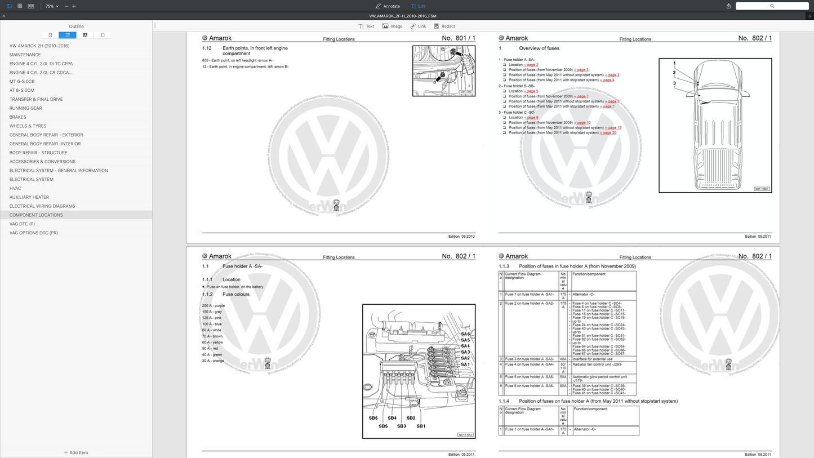Open MAINTENANCE outline item
The height and width of the screenshot is (458, 814).
(x=25, y=55)
